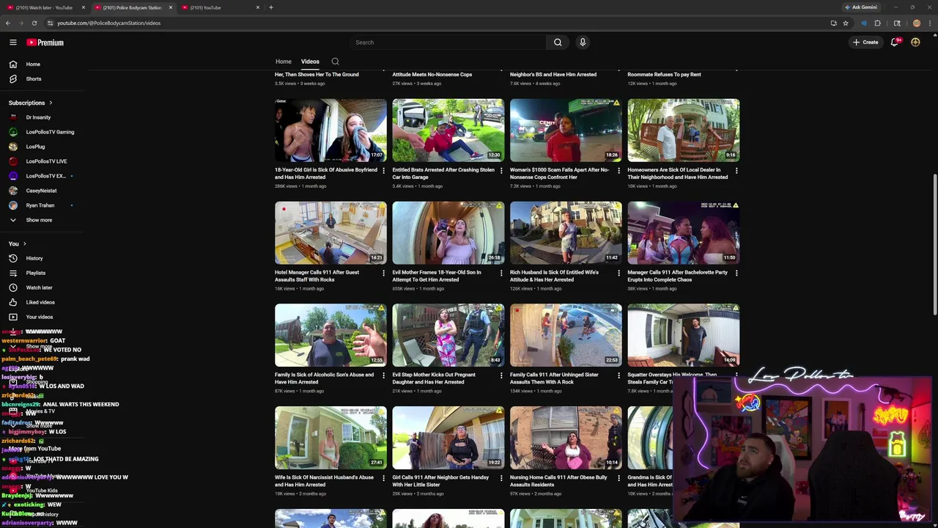Open options for Homeowners Are Sick video
The height and width of the screenshot is (528, 938).
[736, 170]
